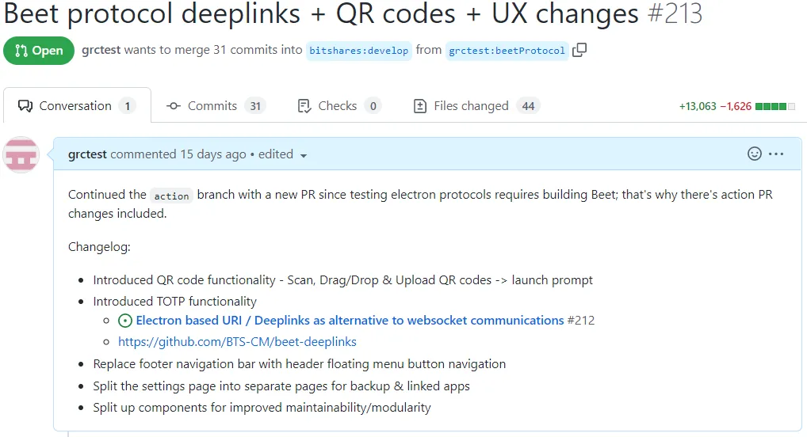Click the −1,626 deletions count
The width and height of the screenshot is (807, 437).
point(736,106)
